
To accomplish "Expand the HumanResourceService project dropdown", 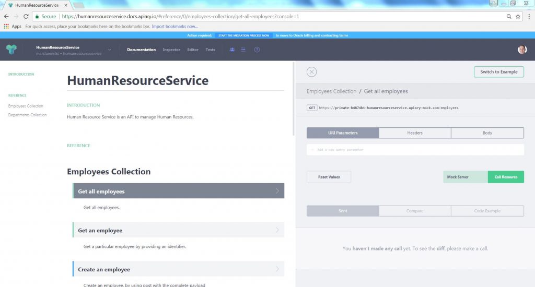I will 110,50.
